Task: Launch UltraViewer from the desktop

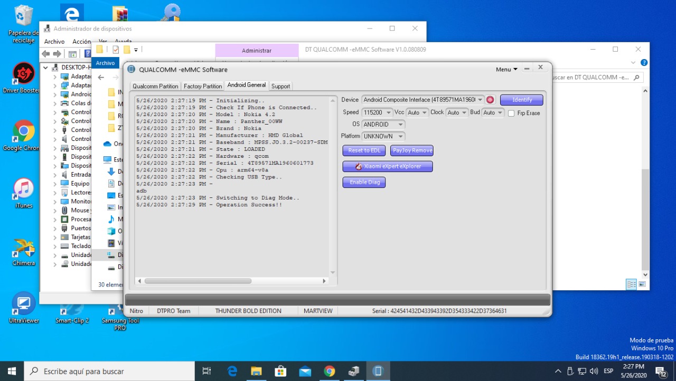Action: [x=24, y=308]
